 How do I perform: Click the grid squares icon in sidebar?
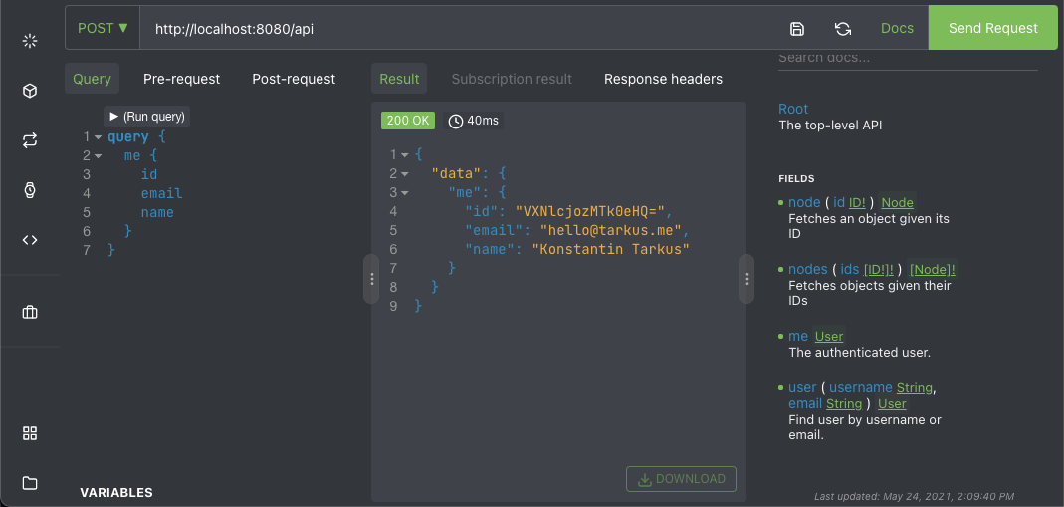30,433
